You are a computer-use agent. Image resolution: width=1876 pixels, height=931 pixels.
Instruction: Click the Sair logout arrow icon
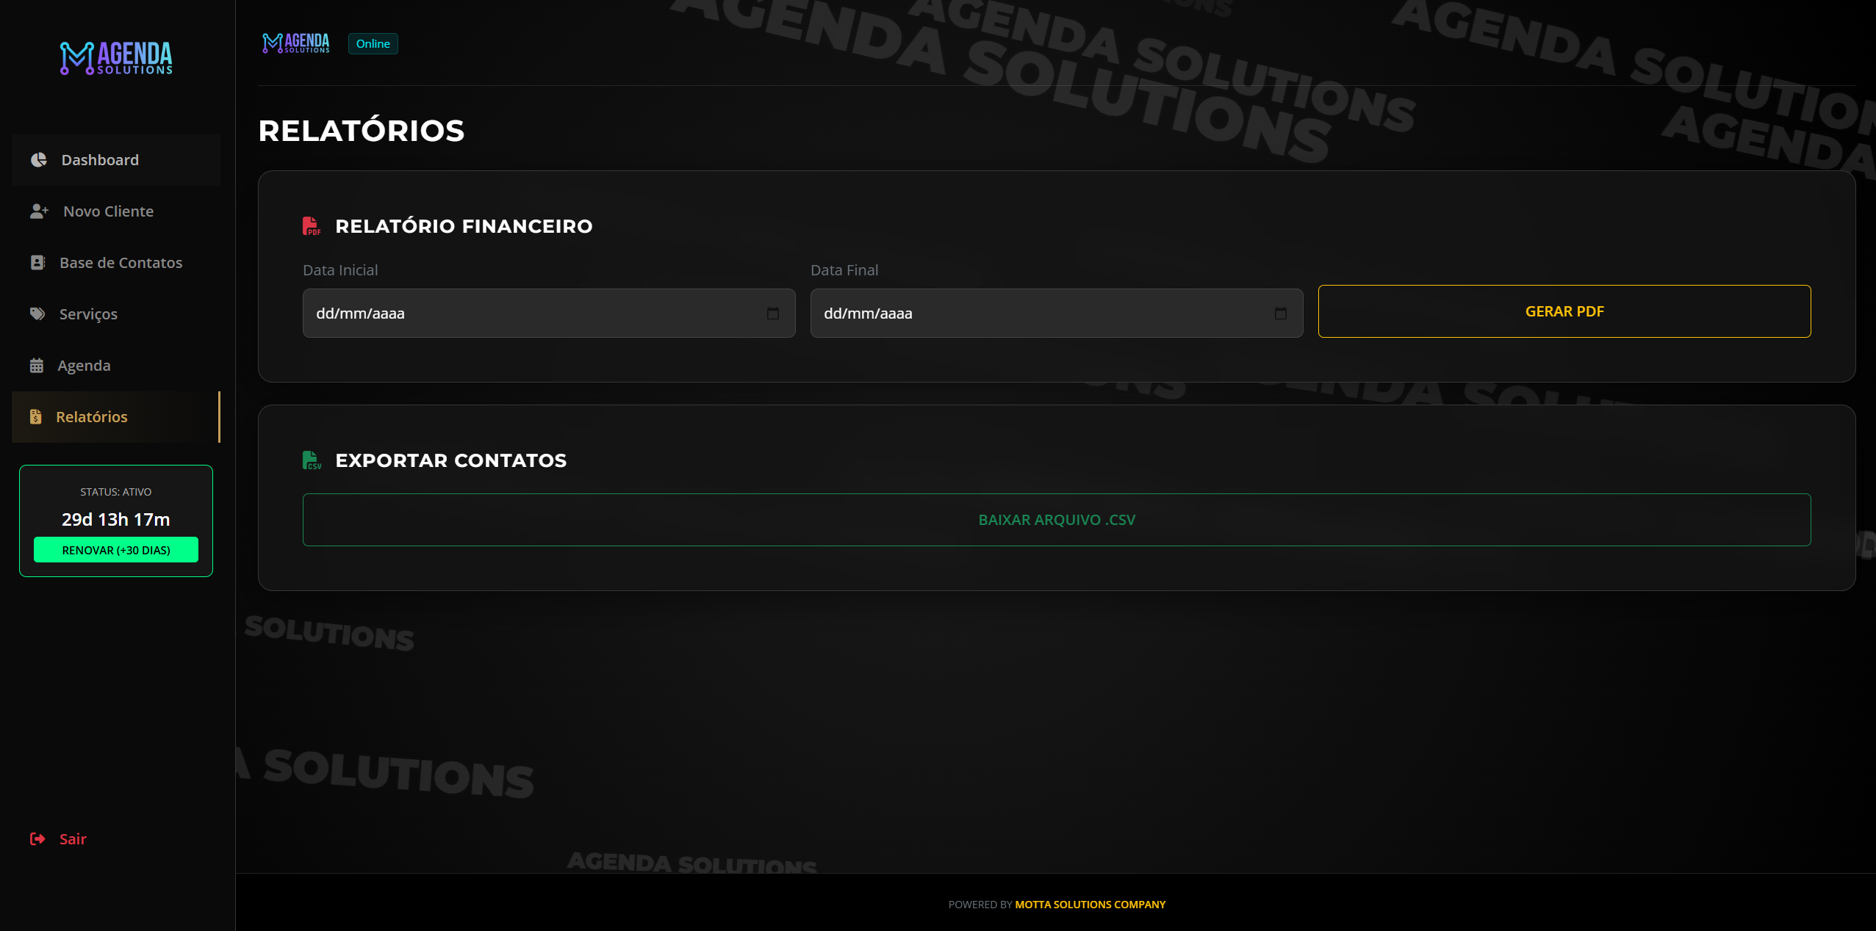point(37,839)
